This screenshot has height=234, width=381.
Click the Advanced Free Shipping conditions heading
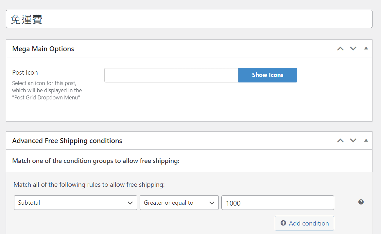67,141
